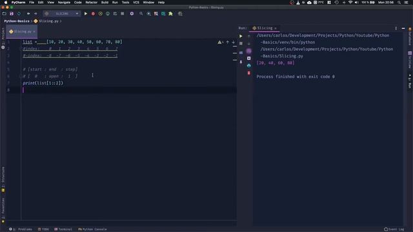Click the purple round icon in Run panel

[249, 51]
